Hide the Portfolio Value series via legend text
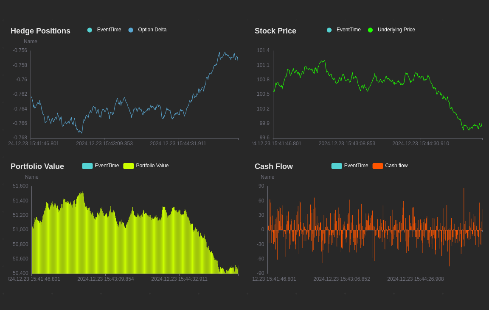This screenshot has width=489, height=310. point(152,166)
